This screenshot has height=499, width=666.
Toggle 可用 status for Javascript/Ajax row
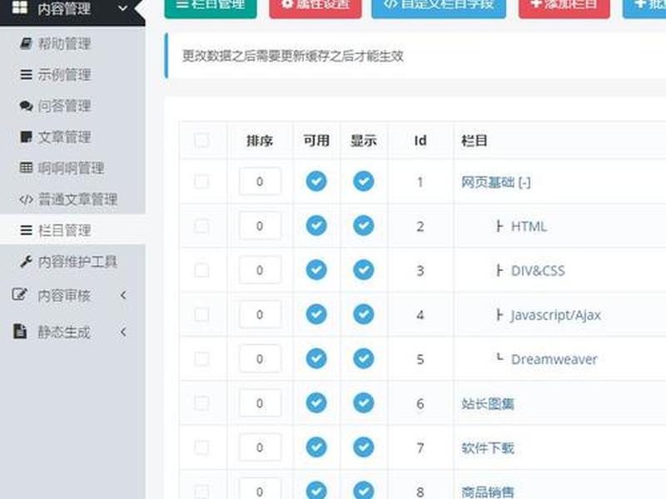click(316, 314)
